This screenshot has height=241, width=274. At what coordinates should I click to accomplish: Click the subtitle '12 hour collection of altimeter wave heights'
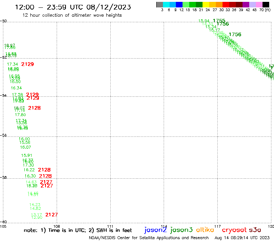tap(72, 15)
